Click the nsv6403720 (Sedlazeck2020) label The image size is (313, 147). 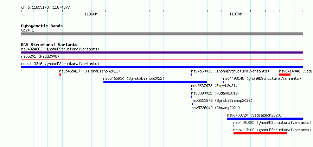pos(255,115)
